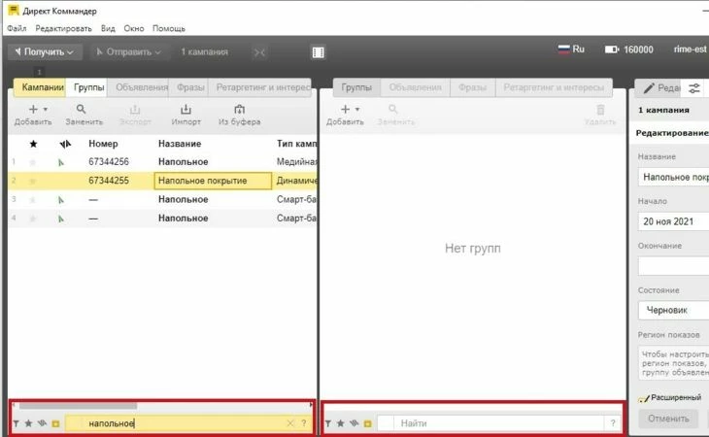The height and width of the screenshot is (437, 709).
Task: Toggle sync filter in left search bar
Action: pos(42,423)
